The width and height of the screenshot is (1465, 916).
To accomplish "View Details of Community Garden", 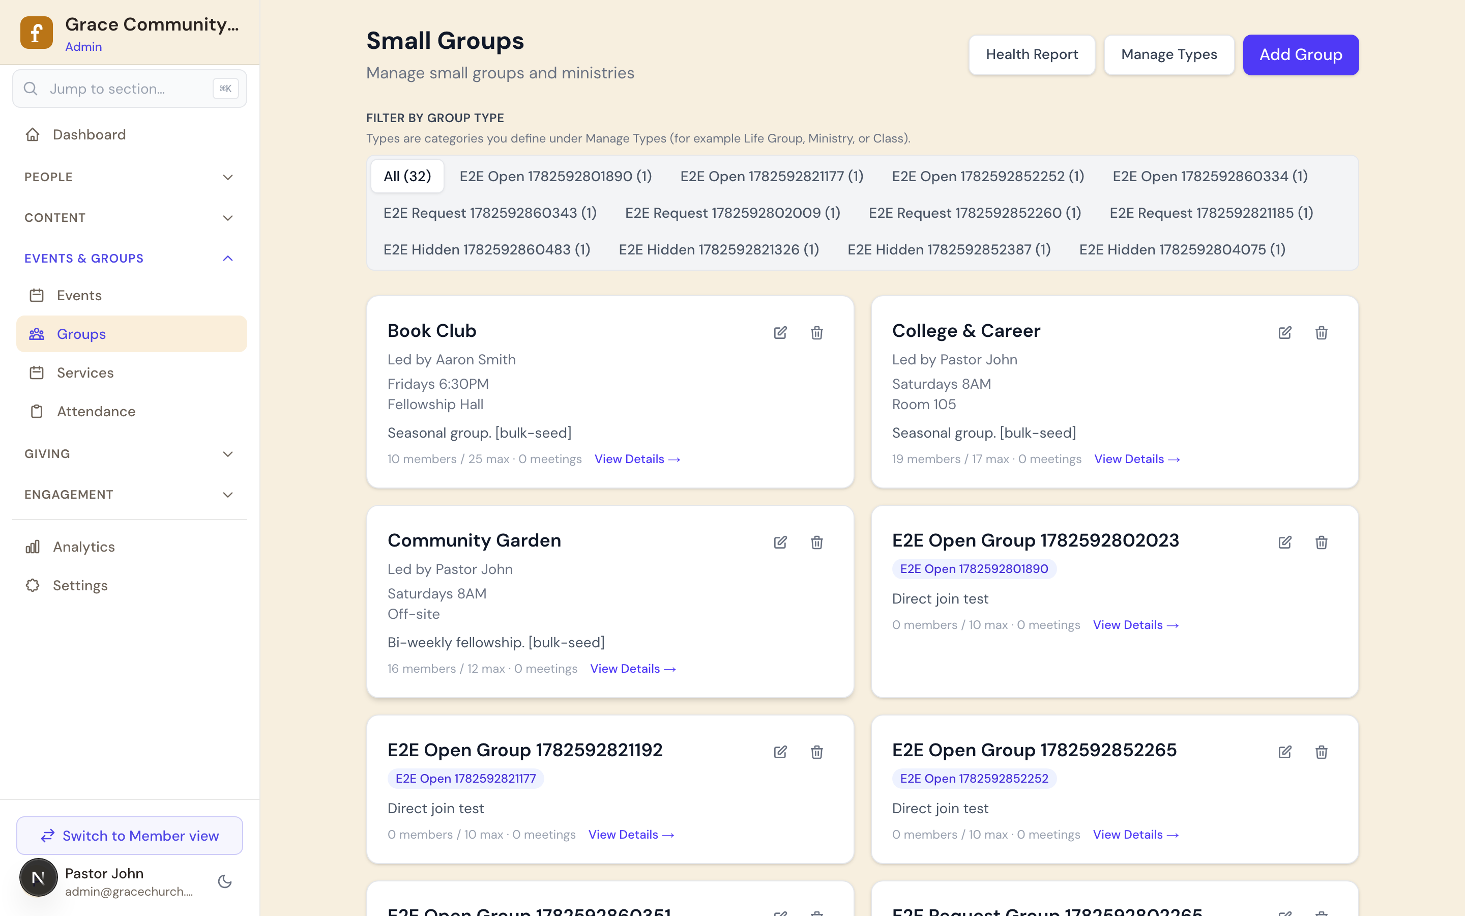I will (633, 669).
